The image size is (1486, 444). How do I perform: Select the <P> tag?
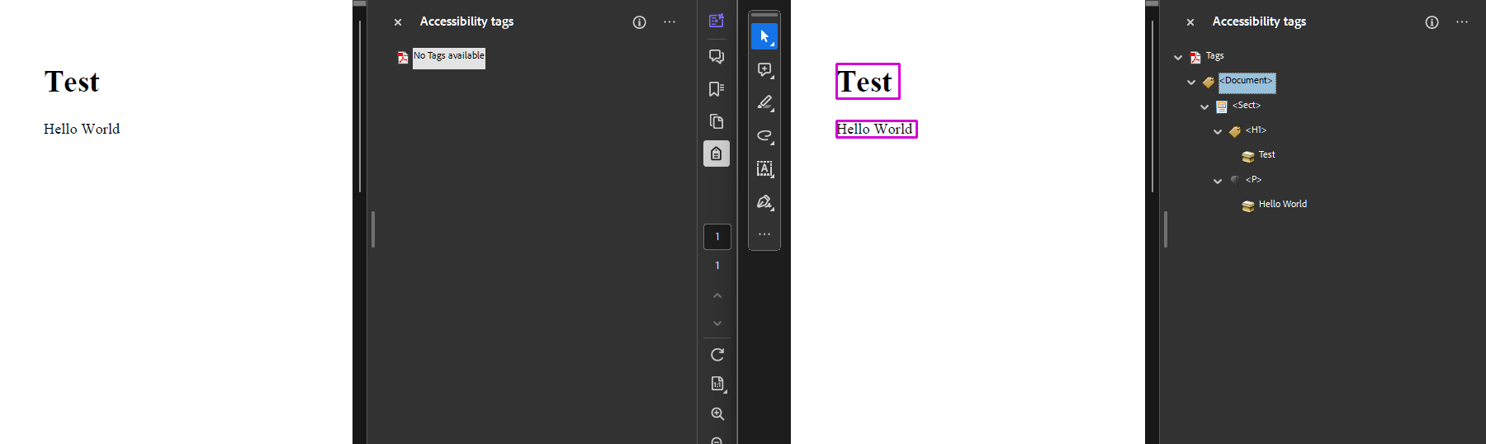pos(1253,180)
